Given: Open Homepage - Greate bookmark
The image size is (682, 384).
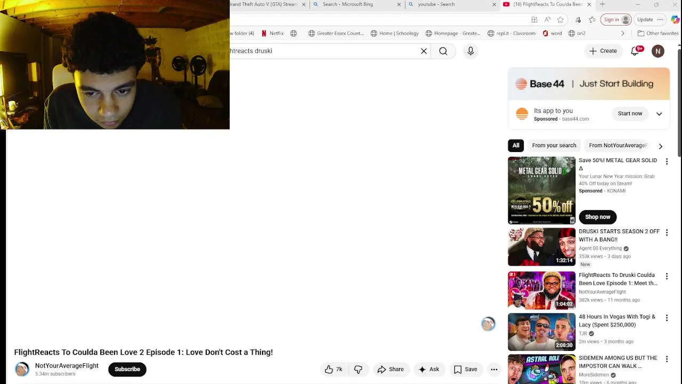Looking at the screenshot, I should pyautogui.click(x=452, y=33).
